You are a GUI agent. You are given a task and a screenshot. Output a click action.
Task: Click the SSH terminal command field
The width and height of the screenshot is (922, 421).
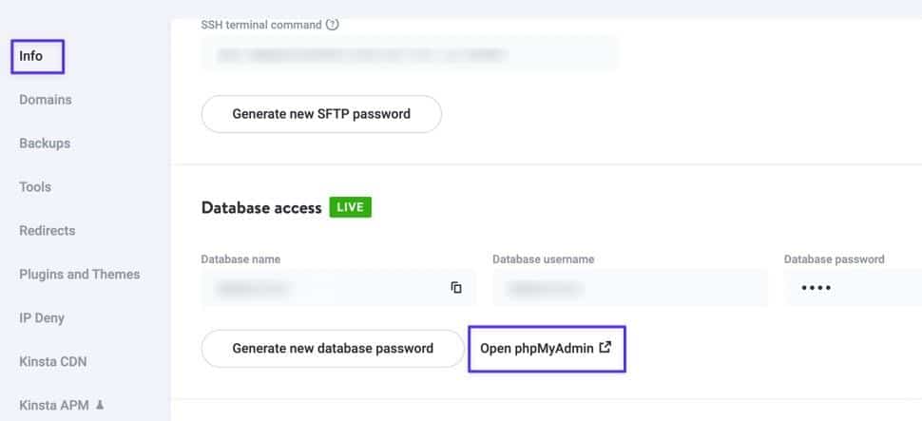click(409, 55)
